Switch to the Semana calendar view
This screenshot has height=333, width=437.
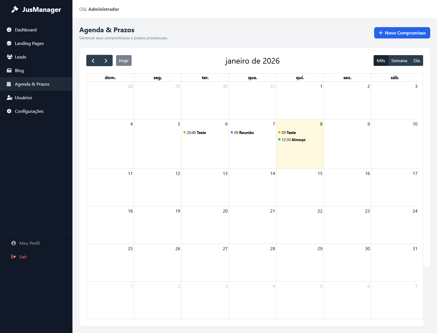(x=399, y=60)
